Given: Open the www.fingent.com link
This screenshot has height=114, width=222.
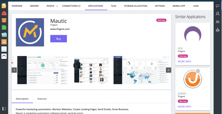Looking at the screenshot, I should pos(60,29).
